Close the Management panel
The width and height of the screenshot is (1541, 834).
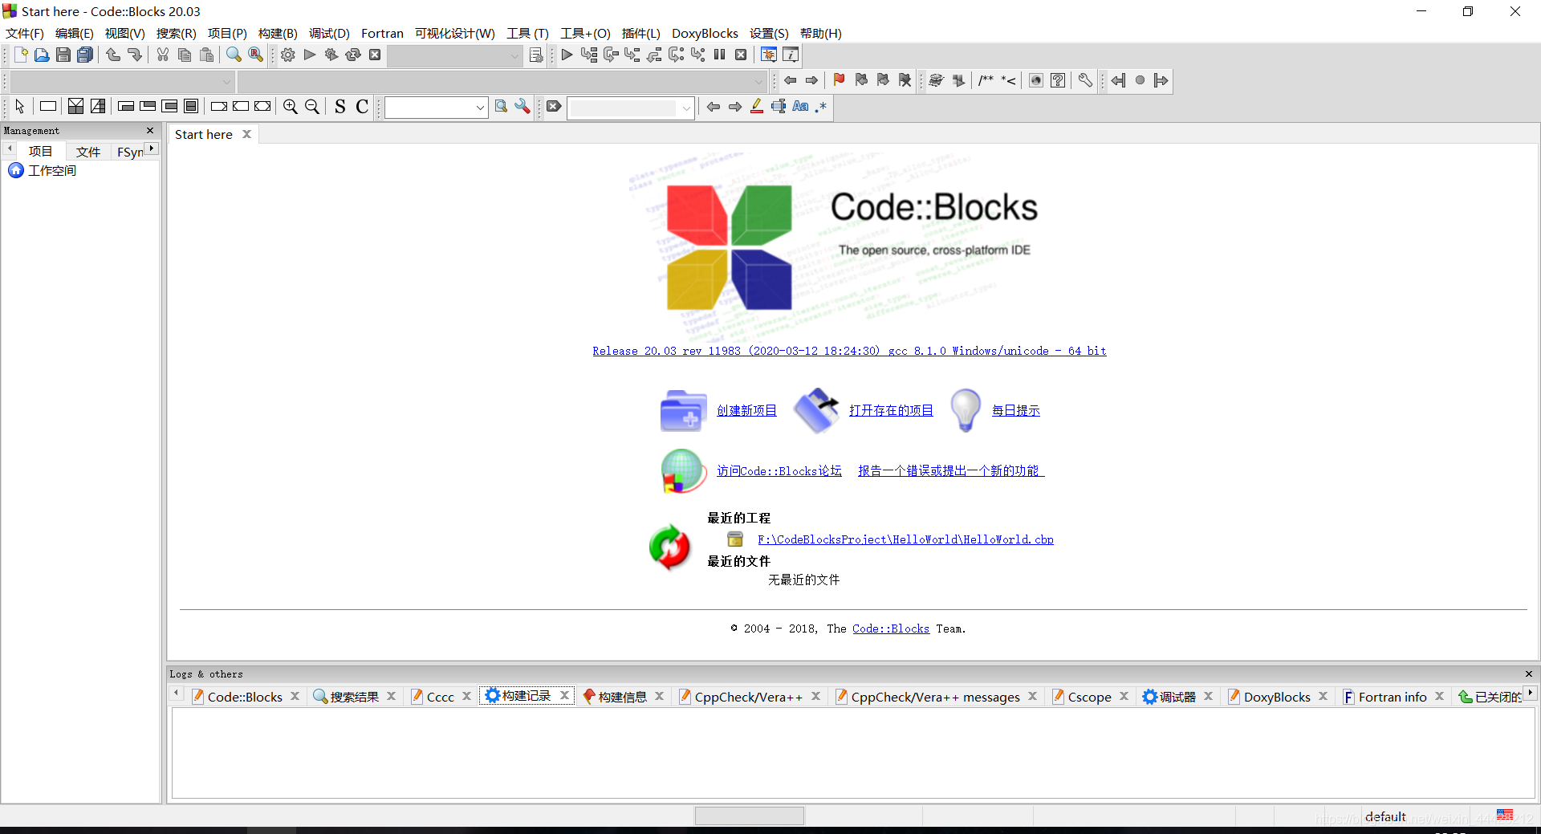[x=150, y=130]
